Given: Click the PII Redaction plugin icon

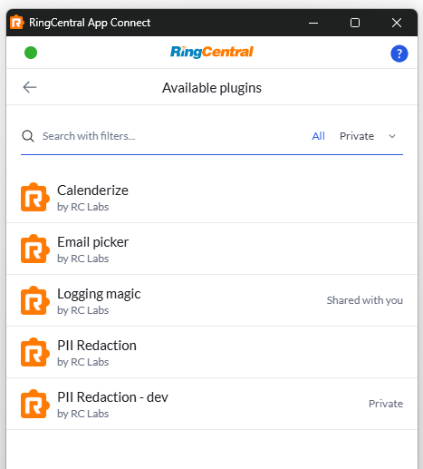Looking at the screenshot, I should 34,352.
